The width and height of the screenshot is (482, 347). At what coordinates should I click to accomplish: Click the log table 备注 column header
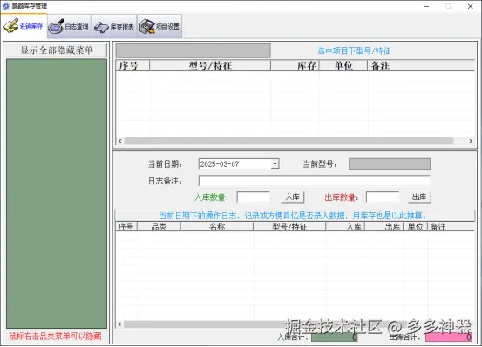click(451, 227)
